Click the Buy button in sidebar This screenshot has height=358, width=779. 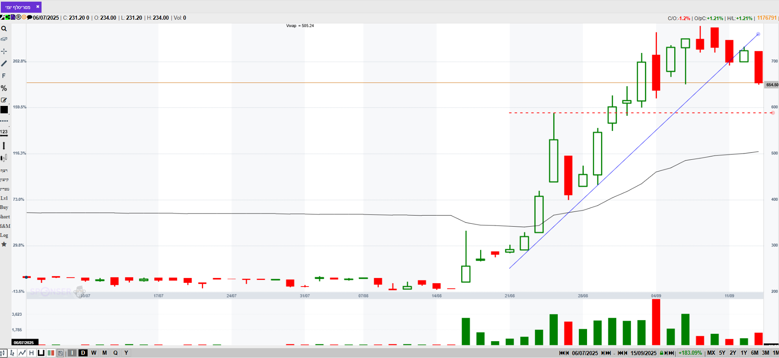pyautogui.click(x=4, y=207)
